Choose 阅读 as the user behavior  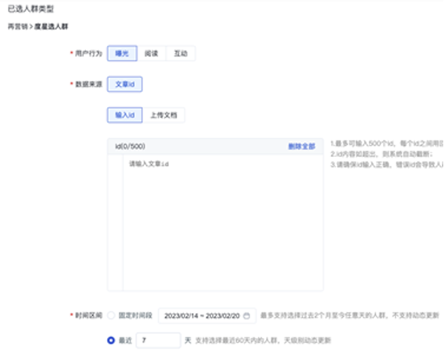click(x=152, y=54)
